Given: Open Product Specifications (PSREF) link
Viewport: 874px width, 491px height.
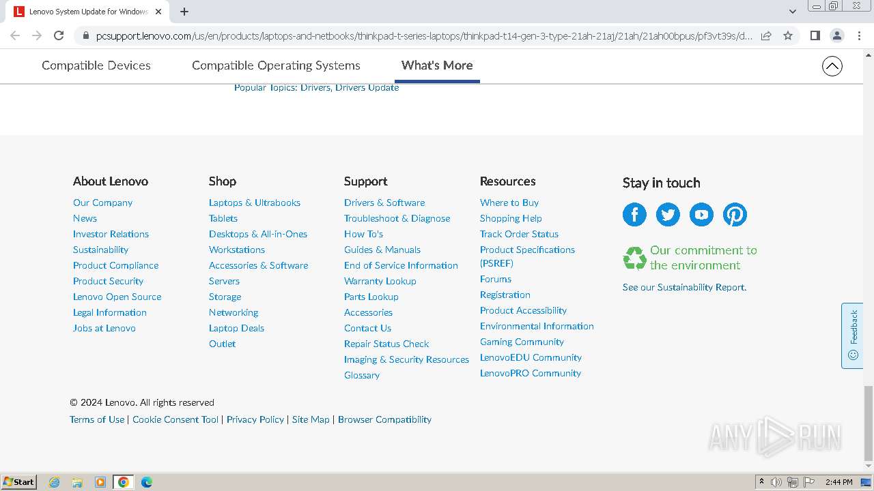Looking at the screenshot, I should pos(527,256).
